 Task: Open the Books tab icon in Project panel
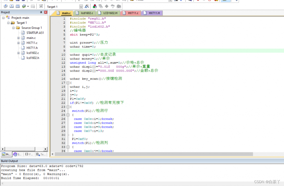tap(18, 154)
